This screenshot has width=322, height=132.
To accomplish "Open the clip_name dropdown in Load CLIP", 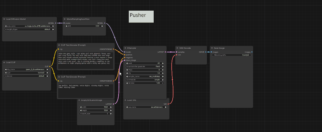I will 26,69.
